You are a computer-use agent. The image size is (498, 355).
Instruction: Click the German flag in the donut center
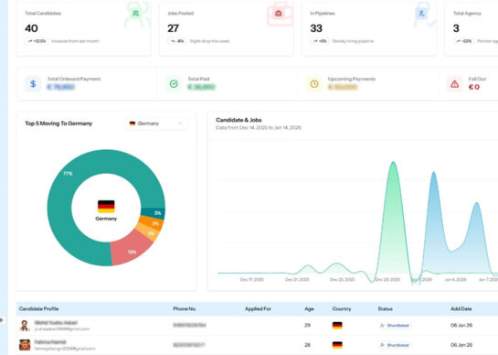[106, 207]
